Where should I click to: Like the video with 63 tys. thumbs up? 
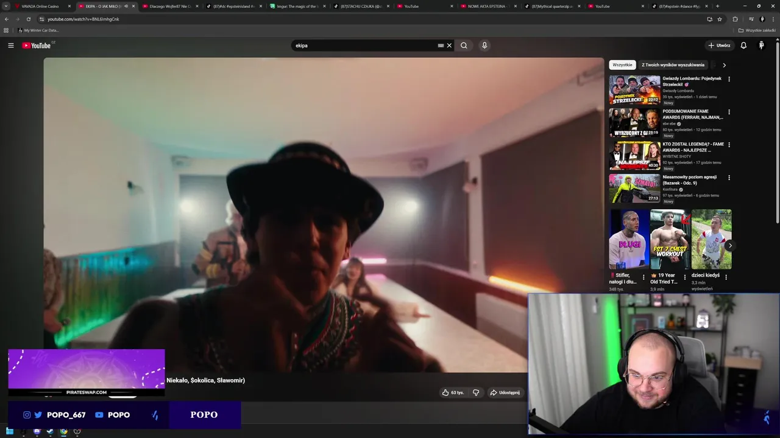coord(453,392)
